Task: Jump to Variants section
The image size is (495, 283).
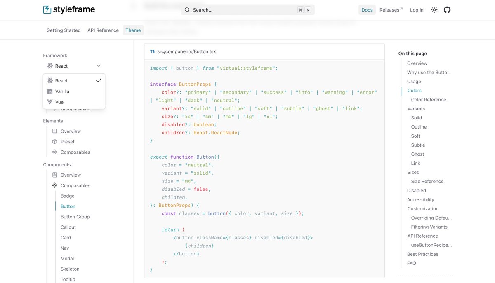Action: tap(416, 109)
